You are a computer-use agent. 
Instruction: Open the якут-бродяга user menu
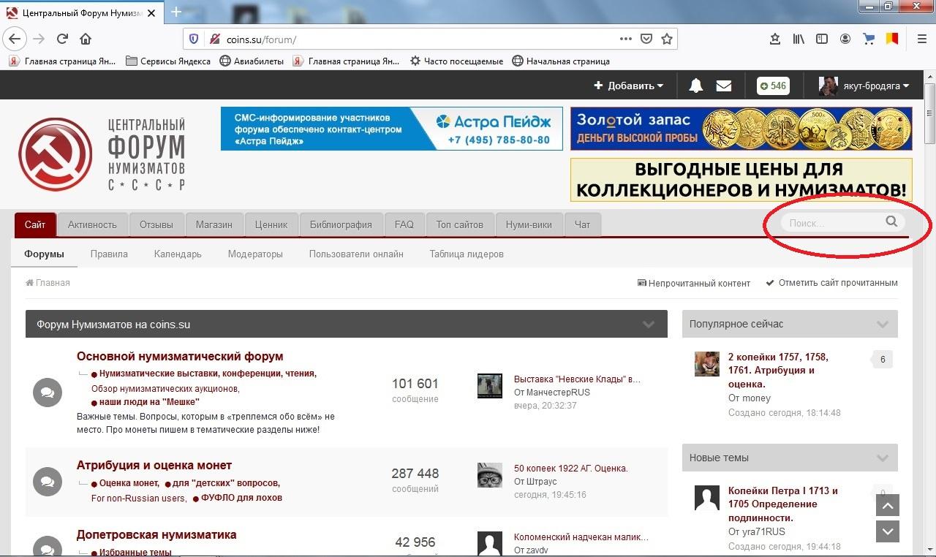coord(864,86)
